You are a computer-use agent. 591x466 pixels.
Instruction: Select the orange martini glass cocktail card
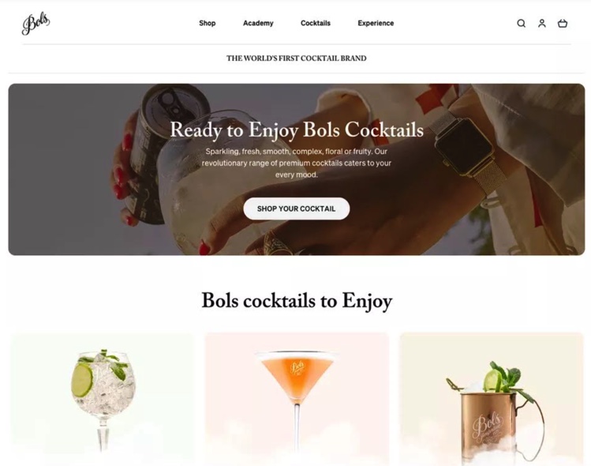tap(297, 399)
